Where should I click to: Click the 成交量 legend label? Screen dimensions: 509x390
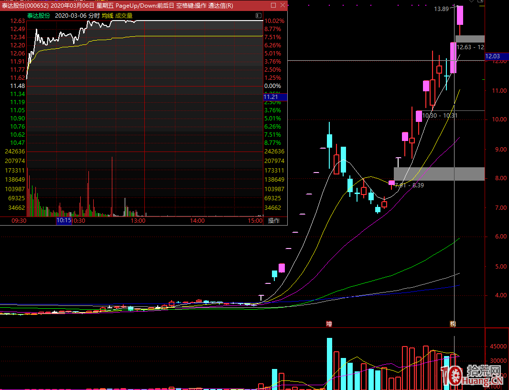[123, 16]
